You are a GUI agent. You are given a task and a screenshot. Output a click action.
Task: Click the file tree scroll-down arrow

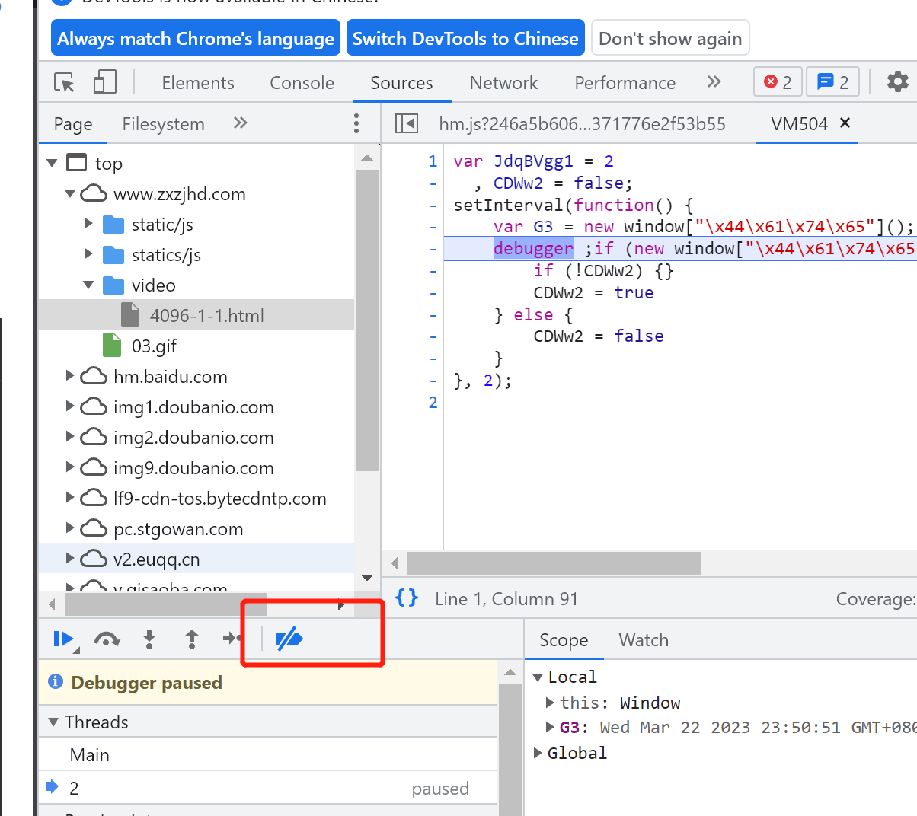(x=367, y=577)
